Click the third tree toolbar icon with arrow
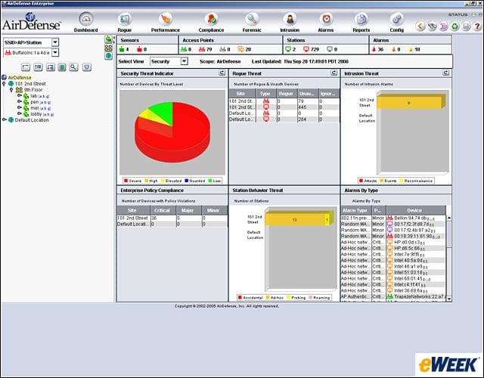The width and height of the screenshot is (484, 378). click(51, 67)
